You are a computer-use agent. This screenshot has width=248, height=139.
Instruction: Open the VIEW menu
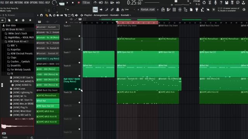(x=26, y=3)
